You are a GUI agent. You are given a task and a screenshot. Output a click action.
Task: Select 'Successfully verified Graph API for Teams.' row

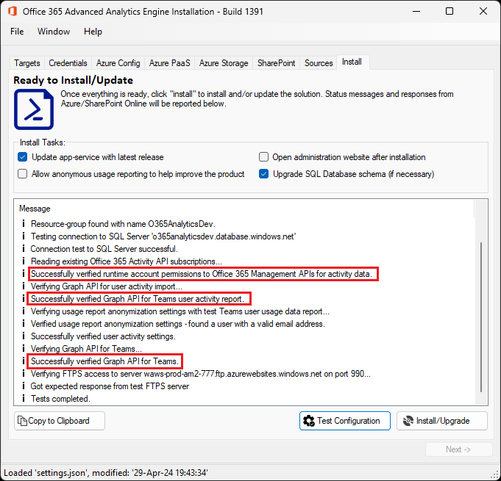click(104, 361)
